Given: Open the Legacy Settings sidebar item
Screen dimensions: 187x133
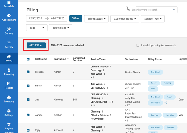Looking at the screenshot, I should click(9, 126).
